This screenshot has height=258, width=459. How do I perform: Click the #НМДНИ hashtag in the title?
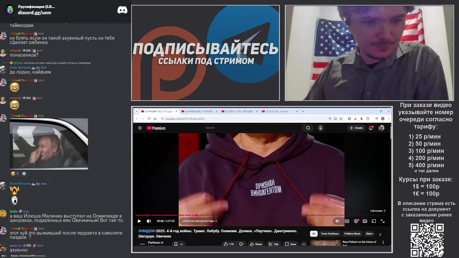click(147, 231)
